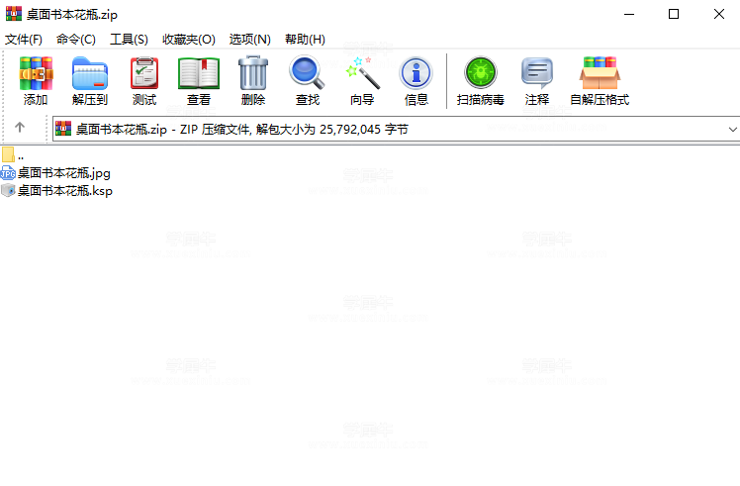This screenshot has width=740, height=486.
Task: Click the archive icon in the address bar
Action: tap(63, 129)
